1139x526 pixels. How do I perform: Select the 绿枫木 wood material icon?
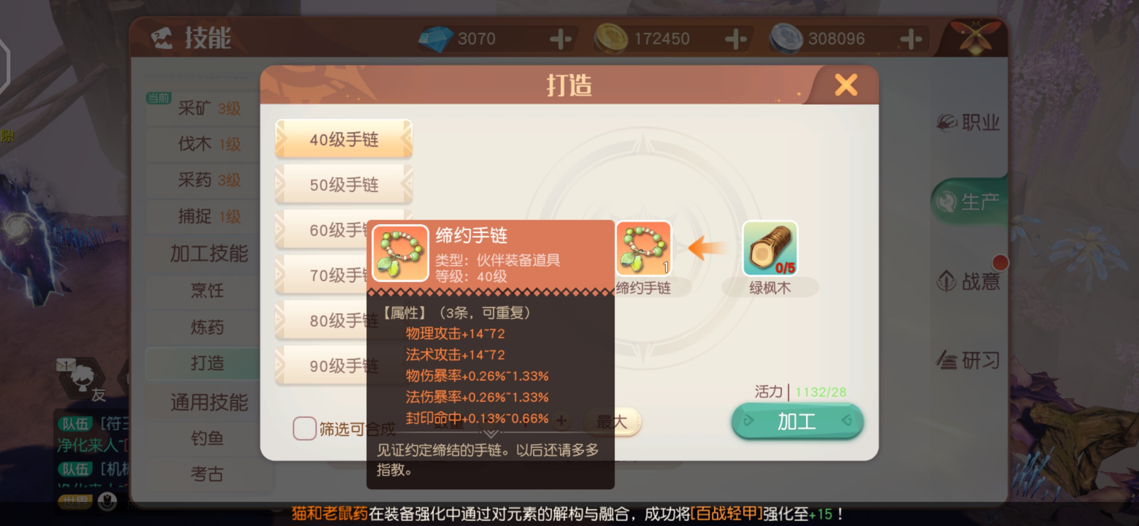tap(770, 248)
